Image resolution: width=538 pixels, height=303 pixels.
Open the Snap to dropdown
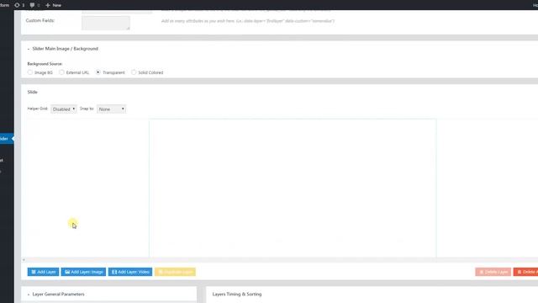[112, 109]
